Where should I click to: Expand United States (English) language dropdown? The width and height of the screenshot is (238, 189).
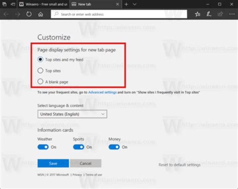click(72, 114)
